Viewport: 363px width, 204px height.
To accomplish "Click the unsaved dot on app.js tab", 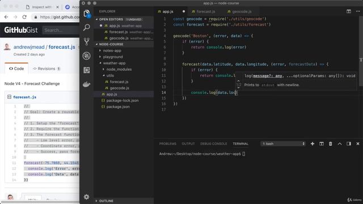I will click(x=184, y=11).
